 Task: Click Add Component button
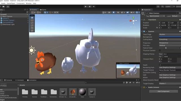pyautogui.click(x=163, y=91)
